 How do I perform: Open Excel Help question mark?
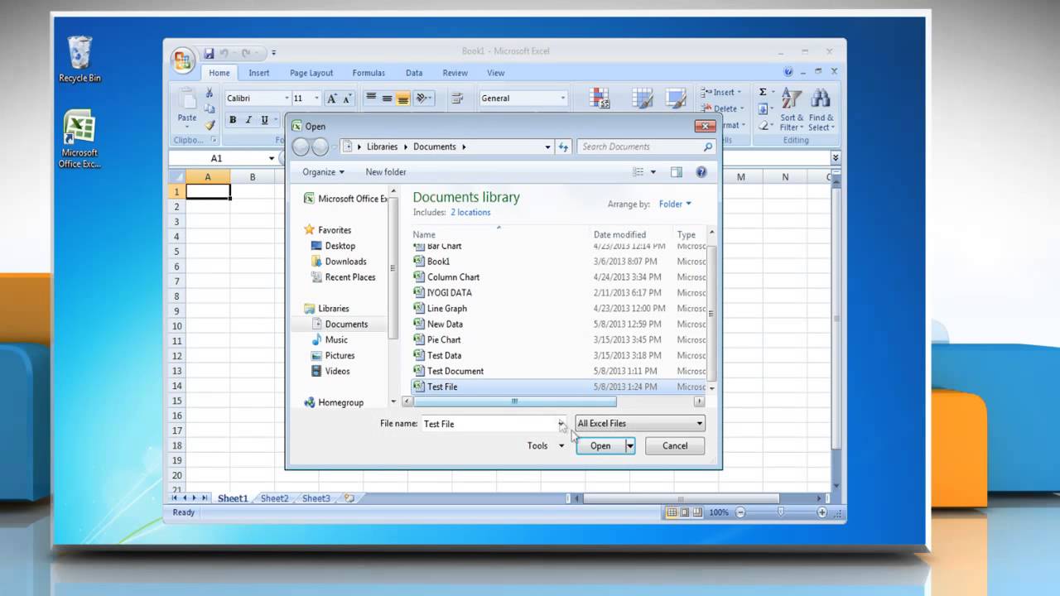click(x=788, y=72)
